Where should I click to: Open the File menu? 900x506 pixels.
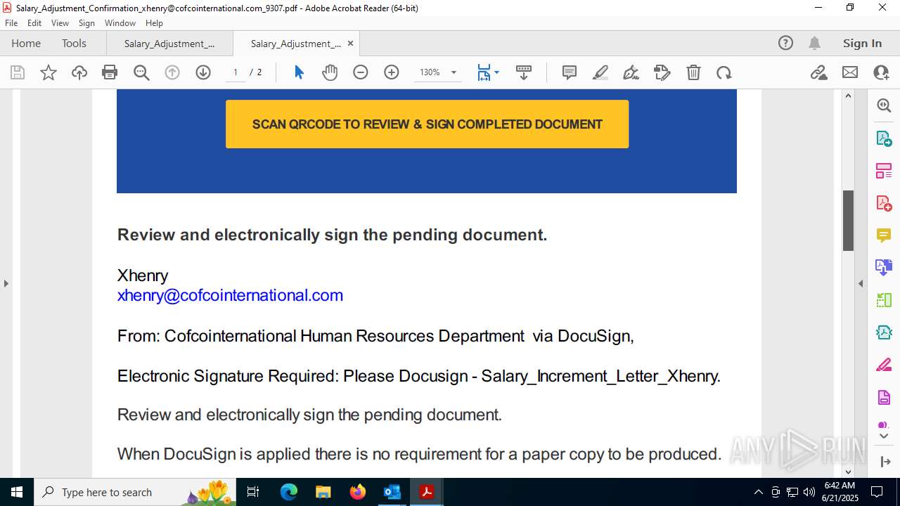(x=11, y=23)
